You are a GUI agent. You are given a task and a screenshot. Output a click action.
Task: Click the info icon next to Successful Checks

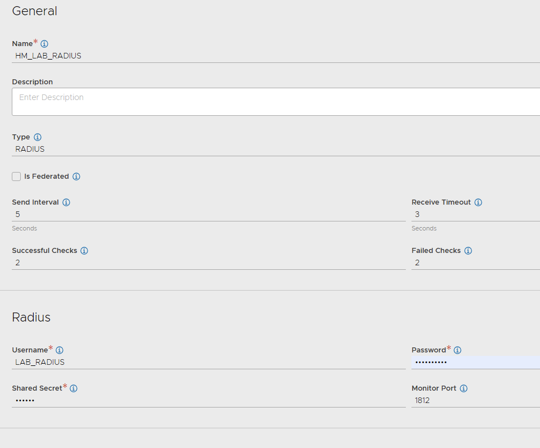click(x=84, y=251)
